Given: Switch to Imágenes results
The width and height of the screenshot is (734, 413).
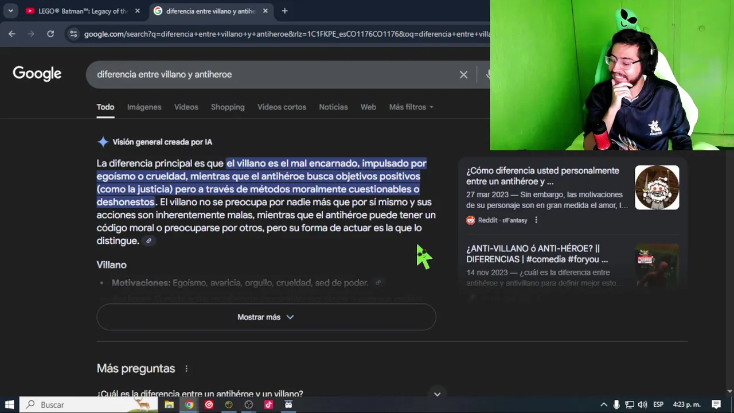Looking at the screenshot, I should (x=144, y=107).
